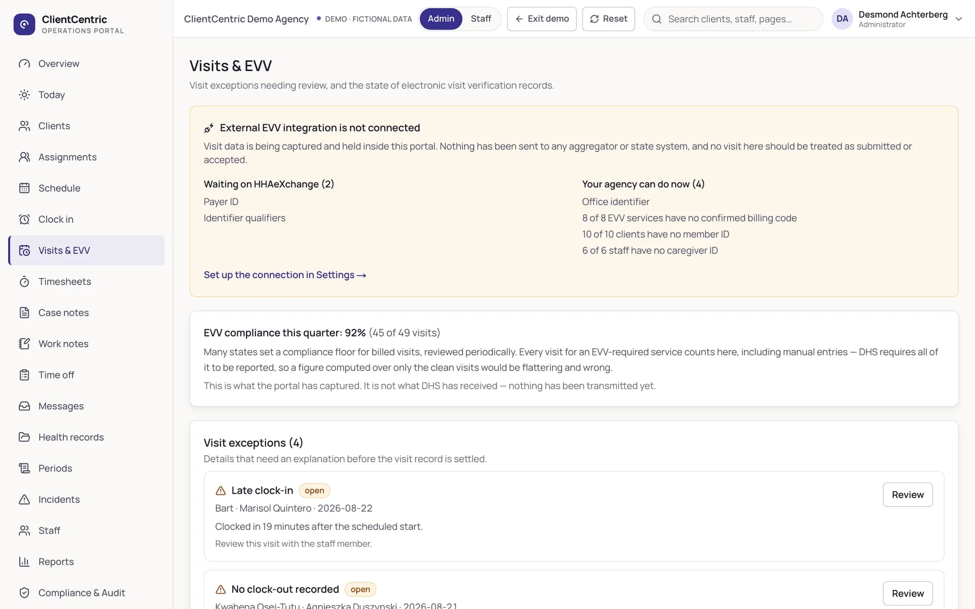Click 6 of 6 staff have no caregiver ID
The height and width of the screenshot is (609, 975).
650,251
